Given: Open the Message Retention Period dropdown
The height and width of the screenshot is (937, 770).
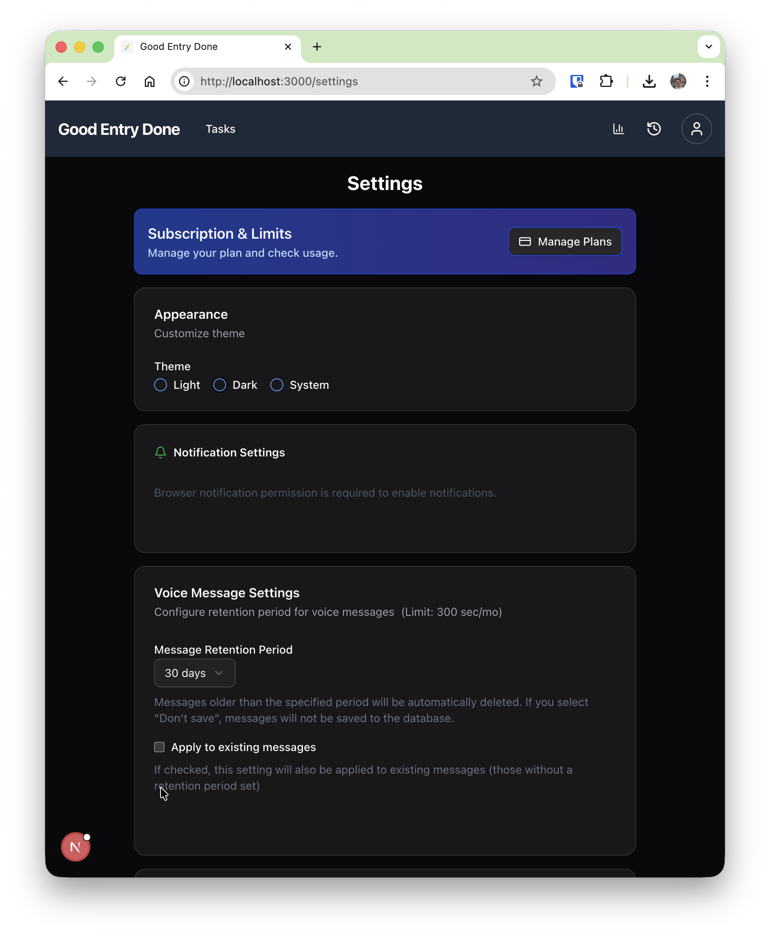Looking at the screenshot, I should click(194, 673).
